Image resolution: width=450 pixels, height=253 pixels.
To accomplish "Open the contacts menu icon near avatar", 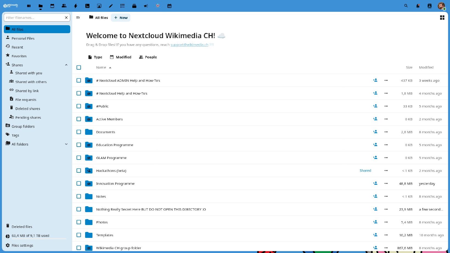I will point(430,6).
